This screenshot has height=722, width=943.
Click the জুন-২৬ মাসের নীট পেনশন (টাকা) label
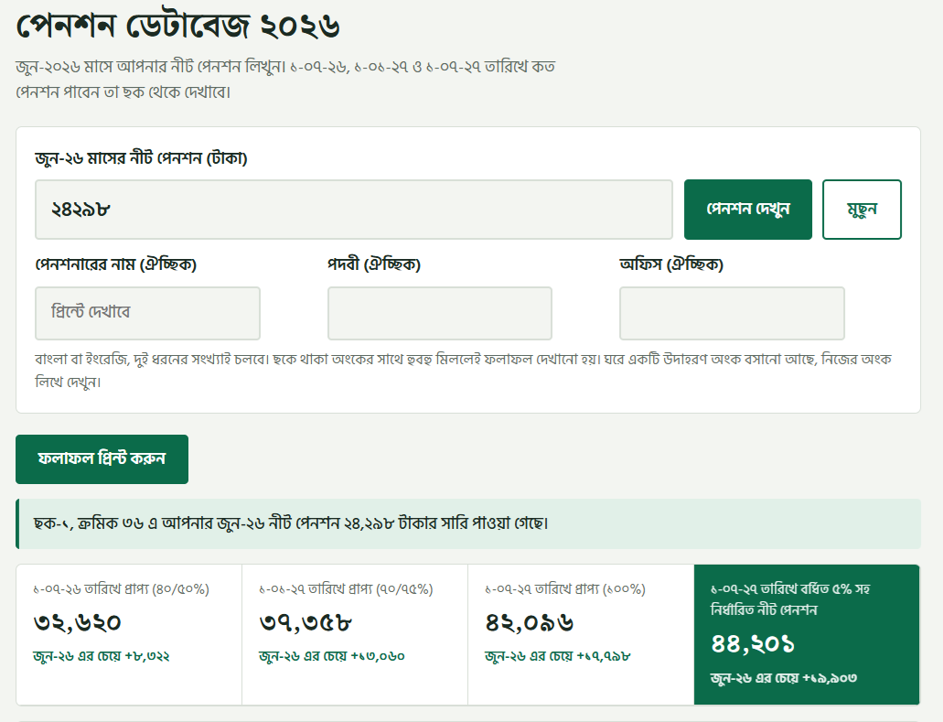tap(142, 158)
